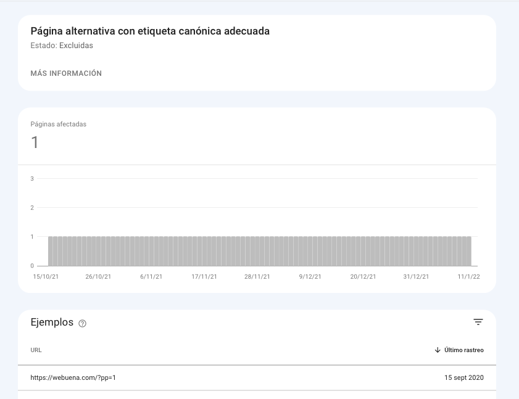
Task: Click the y-axis value 3 label
Action: point(32,179)
